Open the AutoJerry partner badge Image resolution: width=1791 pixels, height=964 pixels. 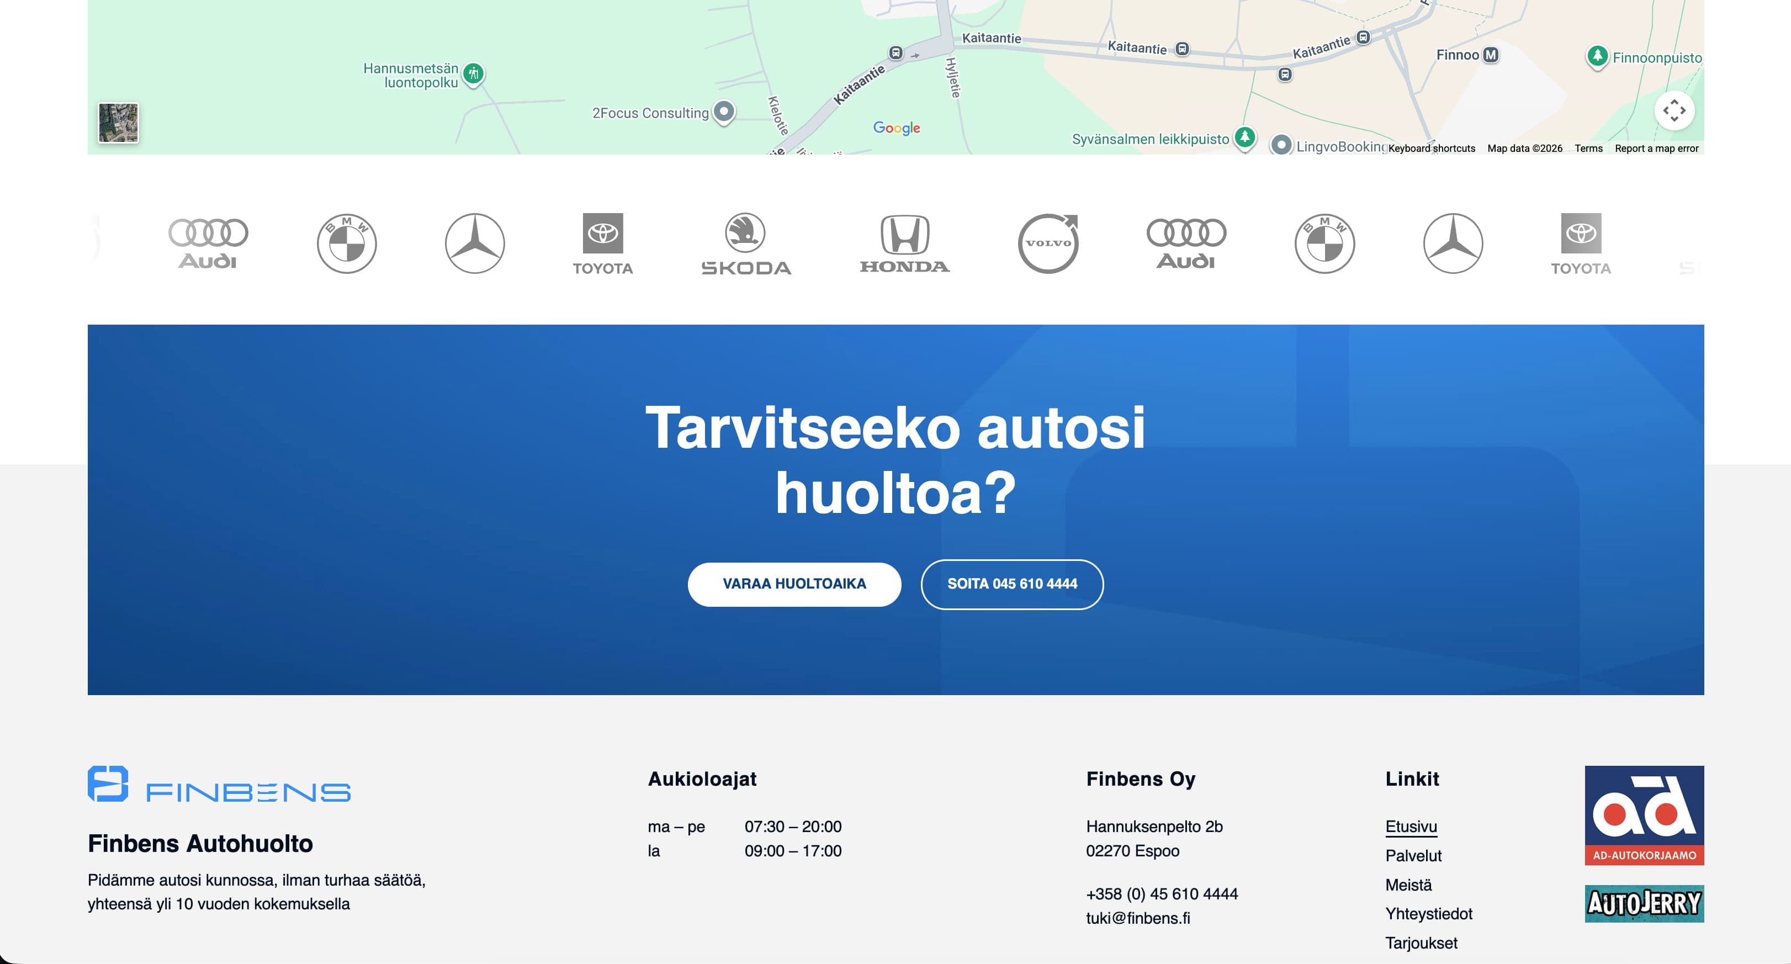[x=1644, y=903]
